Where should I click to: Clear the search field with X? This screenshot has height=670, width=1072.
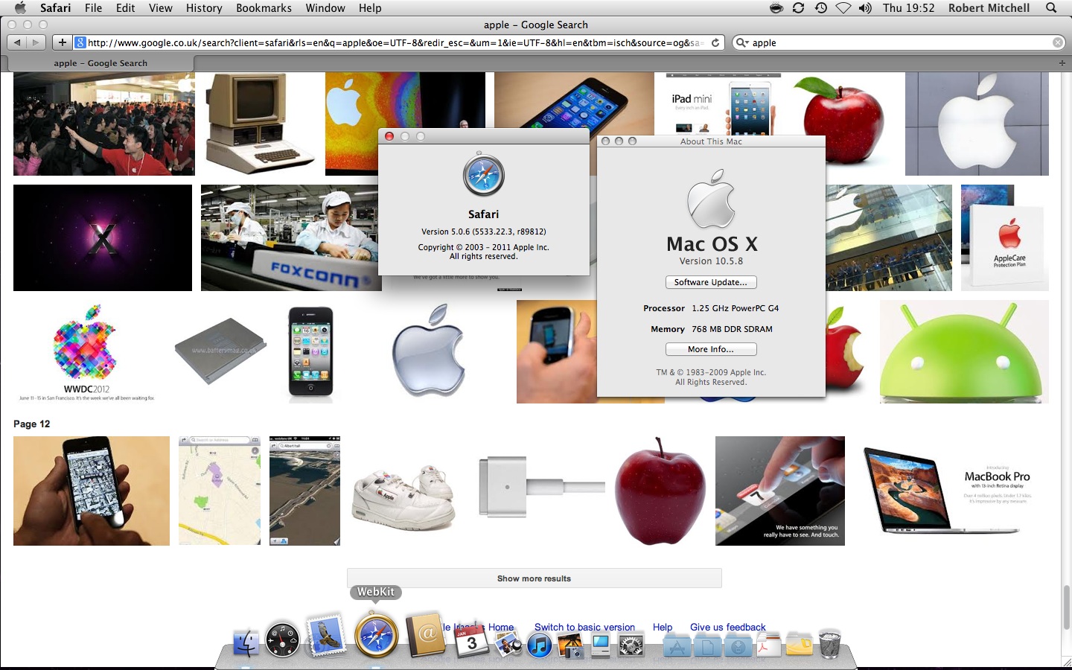point(1057,42)
